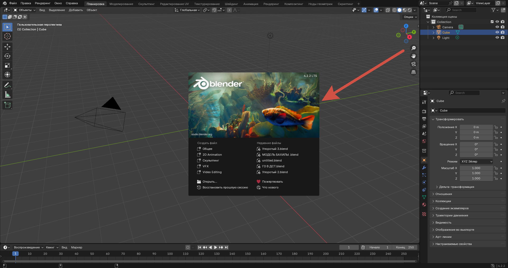Play animation with play button

click(216, 247)
